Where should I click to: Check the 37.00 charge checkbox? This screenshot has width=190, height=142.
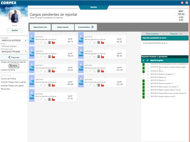tap(32, 93)
